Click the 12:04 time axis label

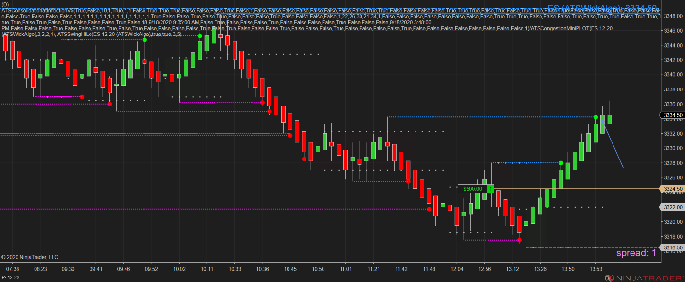coord(457,268)
